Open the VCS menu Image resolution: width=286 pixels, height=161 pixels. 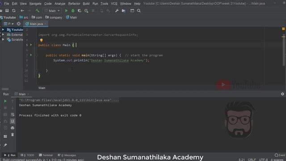[x=114, y=4]
